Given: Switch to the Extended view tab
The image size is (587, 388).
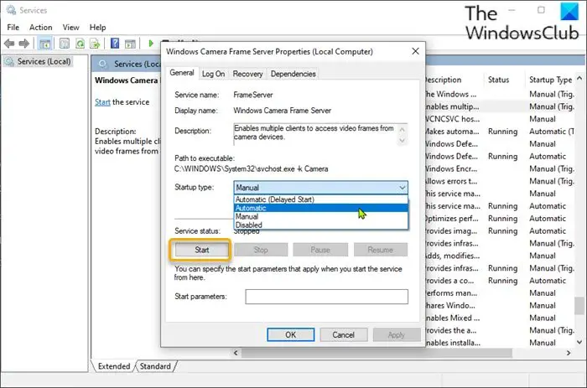Looking at the screenshot, I should (x=114, y=366).
